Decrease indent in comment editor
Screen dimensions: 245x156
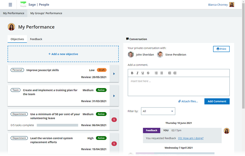point(170,73)
